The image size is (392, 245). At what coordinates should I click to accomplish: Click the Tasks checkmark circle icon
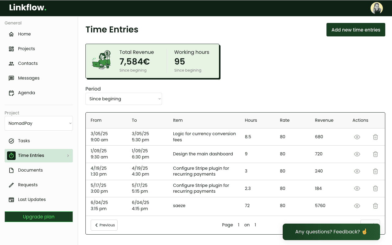(11, 141)
